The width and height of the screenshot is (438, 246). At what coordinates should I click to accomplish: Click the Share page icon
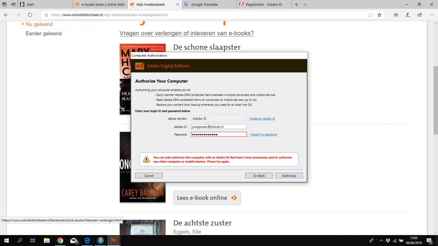coord(420,15)
